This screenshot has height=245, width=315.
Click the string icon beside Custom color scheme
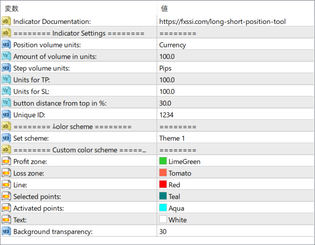pyautogui.click(x=6, y=150)
